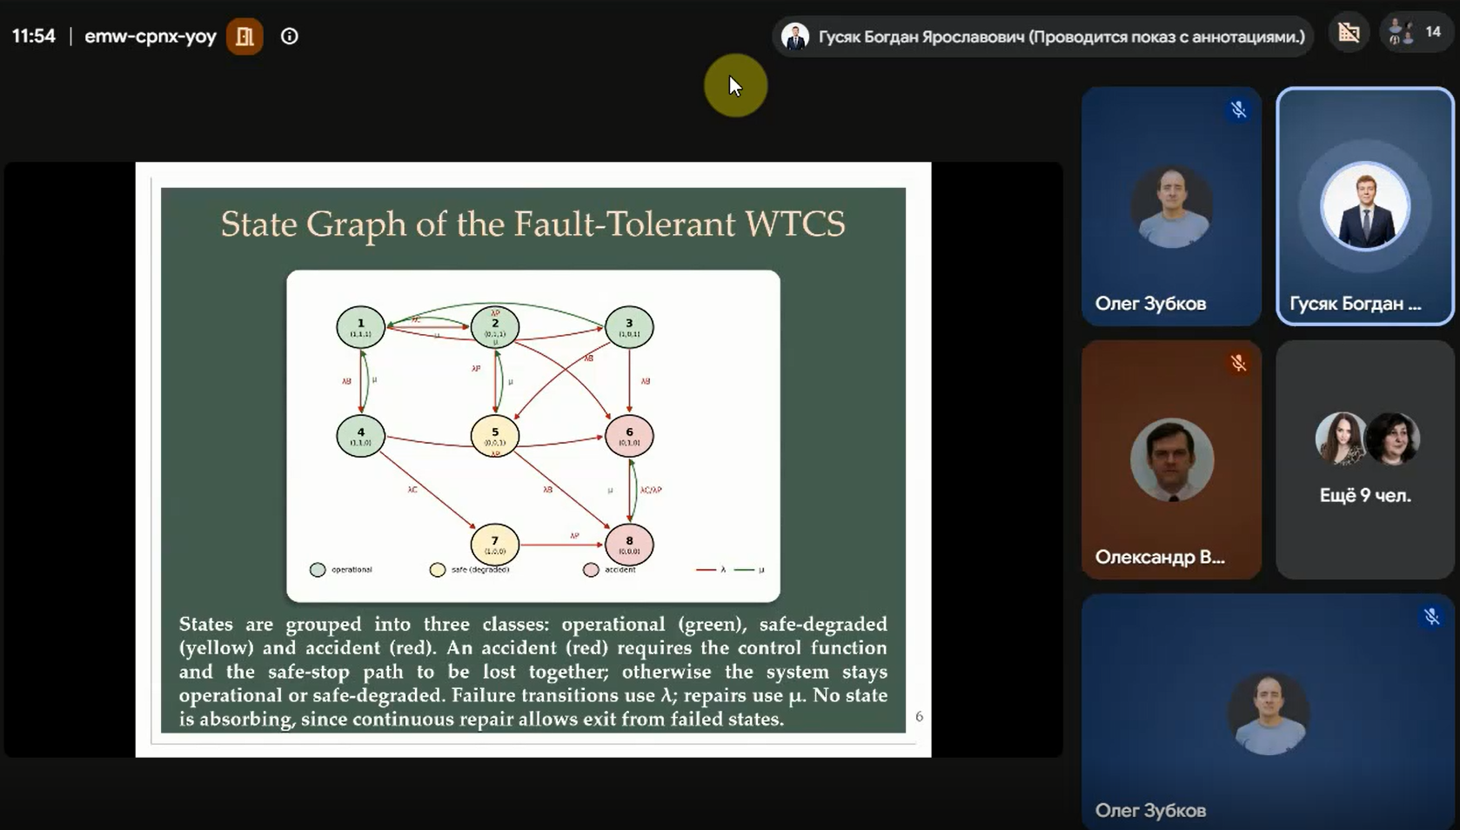Click the green operational legend swatch
This screenshot has width=1460, height=830.
tap(318, 570)
